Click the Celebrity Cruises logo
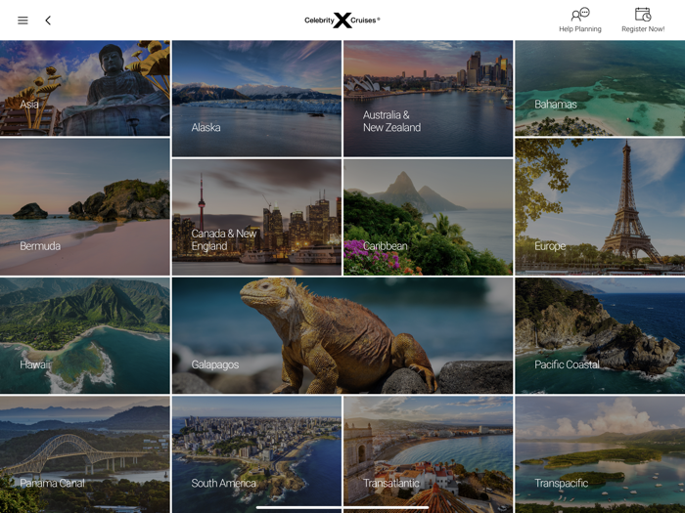This screenshot has height=513, width=685. (x=342, y=21)
